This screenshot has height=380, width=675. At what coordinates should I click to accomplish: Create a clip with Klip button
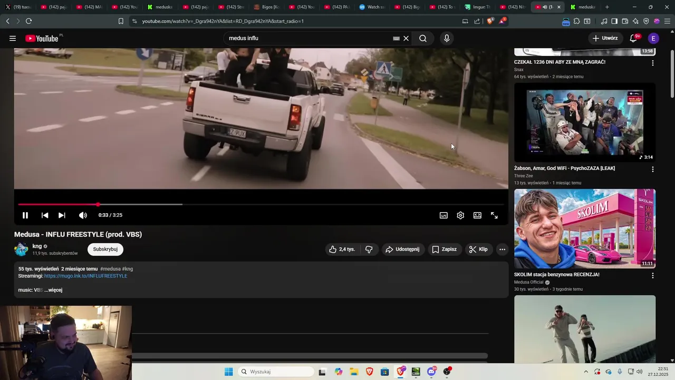[478, 249]
